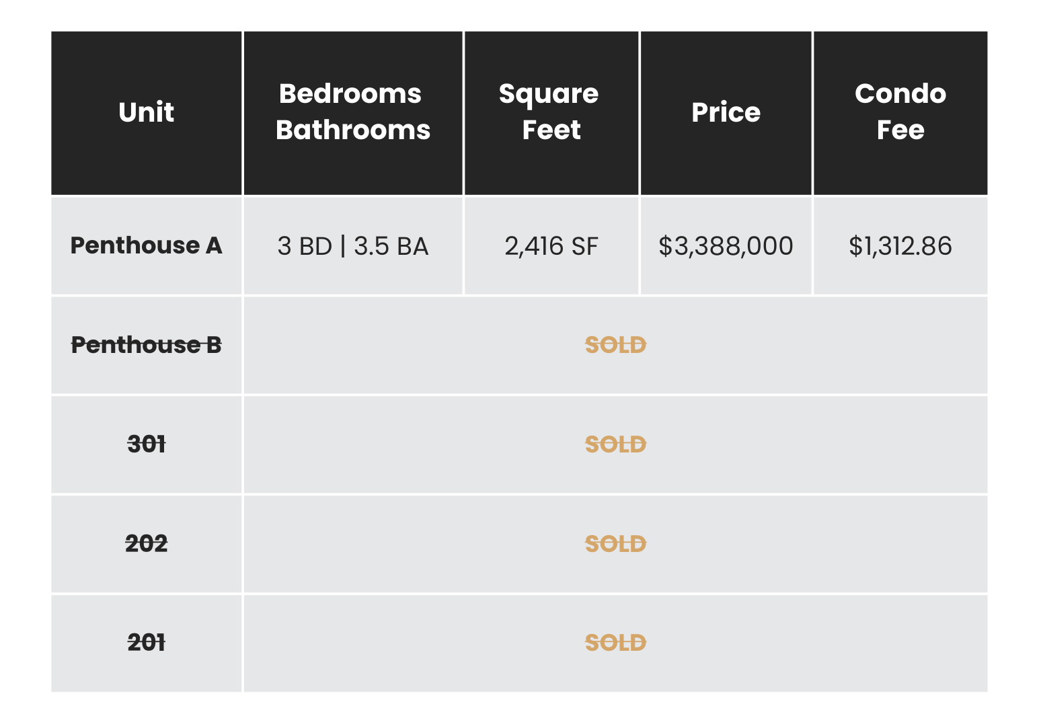Image resolution: width=1039 pixels, height=716 pixels.
Task: Select the crossed-out unit 301
Action: coord(146,444)
